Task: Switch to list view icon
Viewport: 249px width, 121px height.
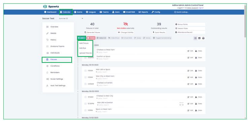Action: (x=195, y=38)
